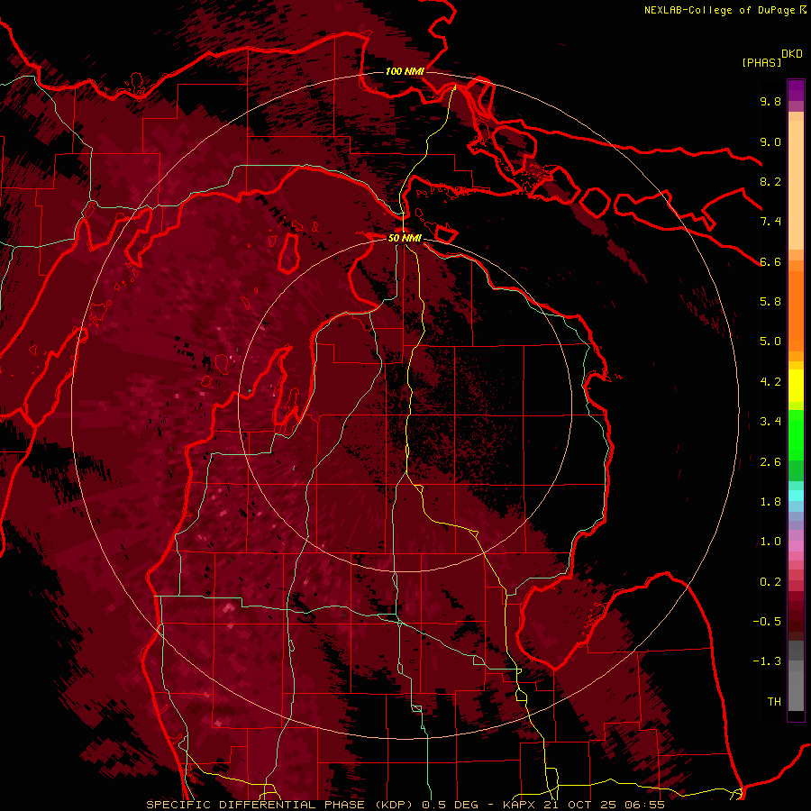Click the 1.0 legend value

[x=770, y=542]
